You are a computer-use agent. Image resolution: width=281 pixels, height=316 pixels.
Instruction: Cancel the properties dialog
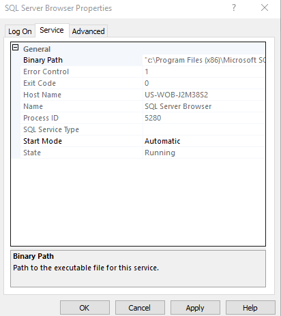pos(140,308)
